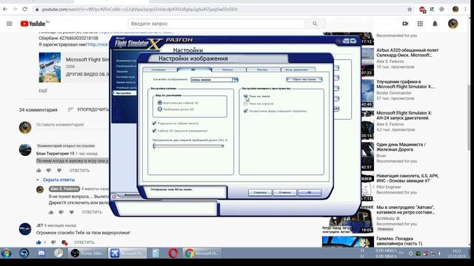Open YouTube hamburger guide menu
The height and width of the screenshot is (266, 474).
point(10,24)
